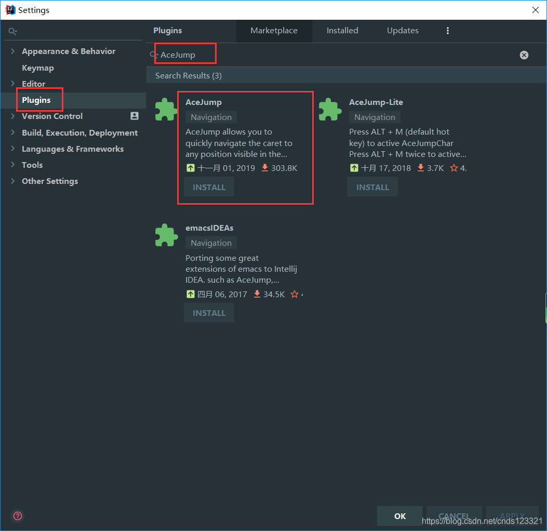Expand the Other Settings section
This screenshot has width=547, height=531.
[x=13, y=181]
